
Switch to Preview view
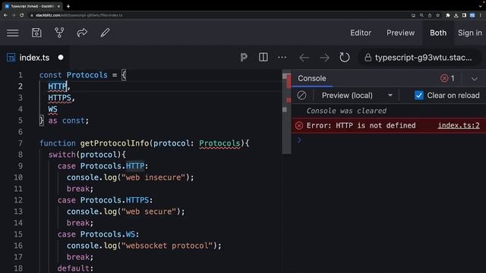coord(400,33)
